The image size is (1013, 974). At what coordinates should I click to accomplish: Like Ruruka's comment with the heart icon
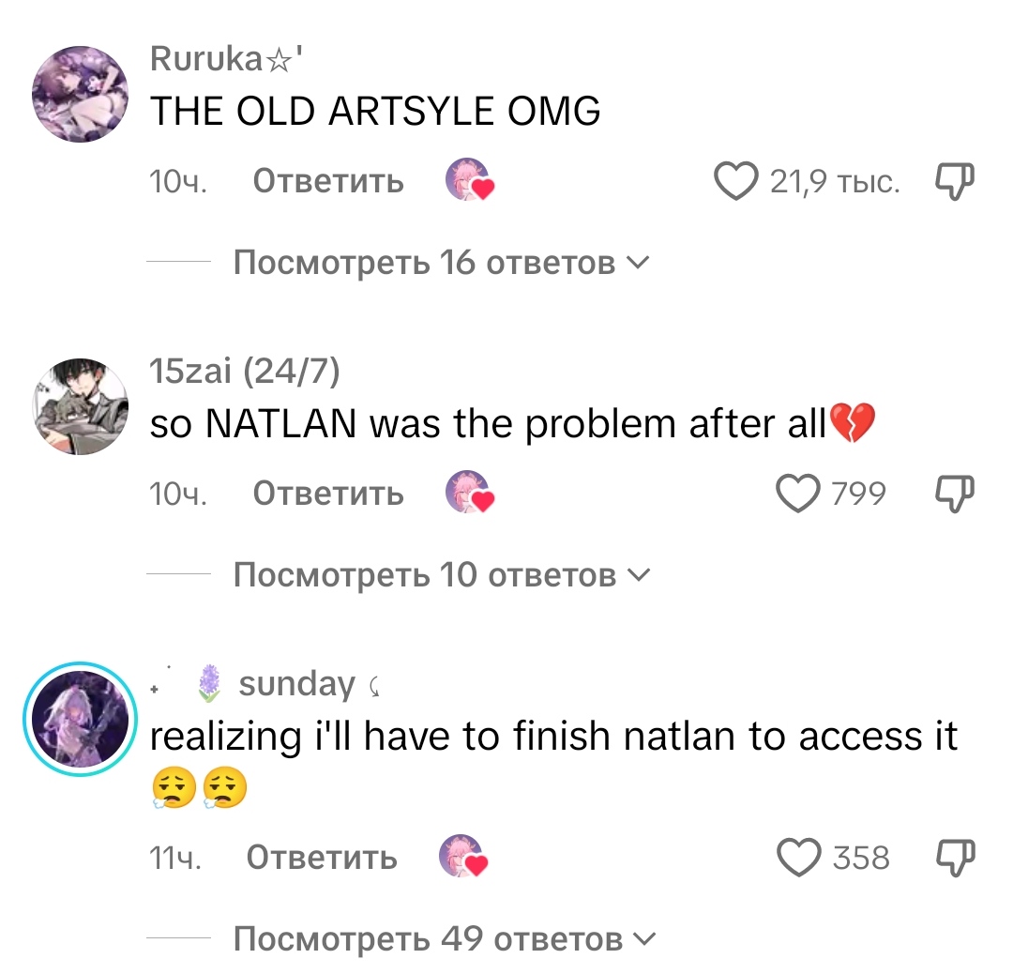[x=736, y=181]
